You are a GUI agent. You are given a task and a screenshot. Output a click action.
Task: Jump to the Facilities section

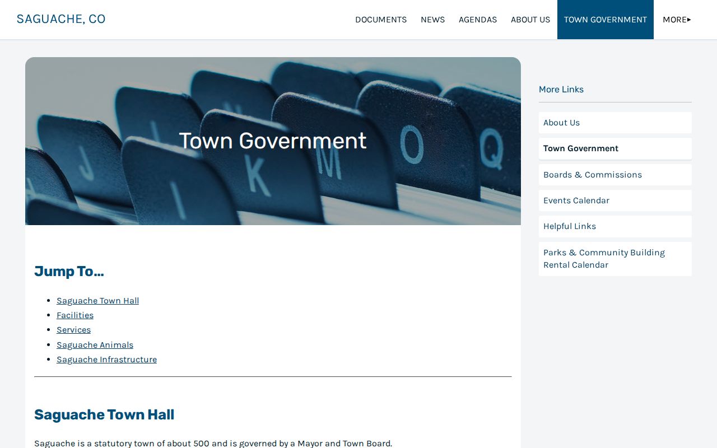pyautogui.click(x=75, y=315)
